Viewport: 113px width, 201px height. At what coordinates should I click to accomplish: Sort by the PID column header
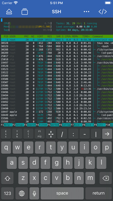(6, 36)
